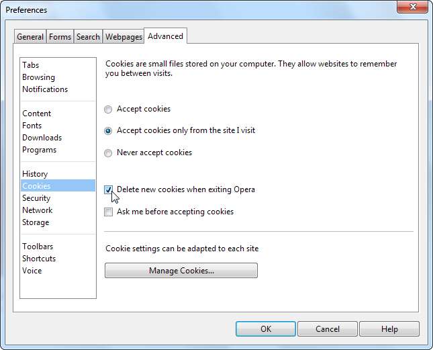Confirm settings with the OK button
The image size is (433, 350).
click(266, 329)
